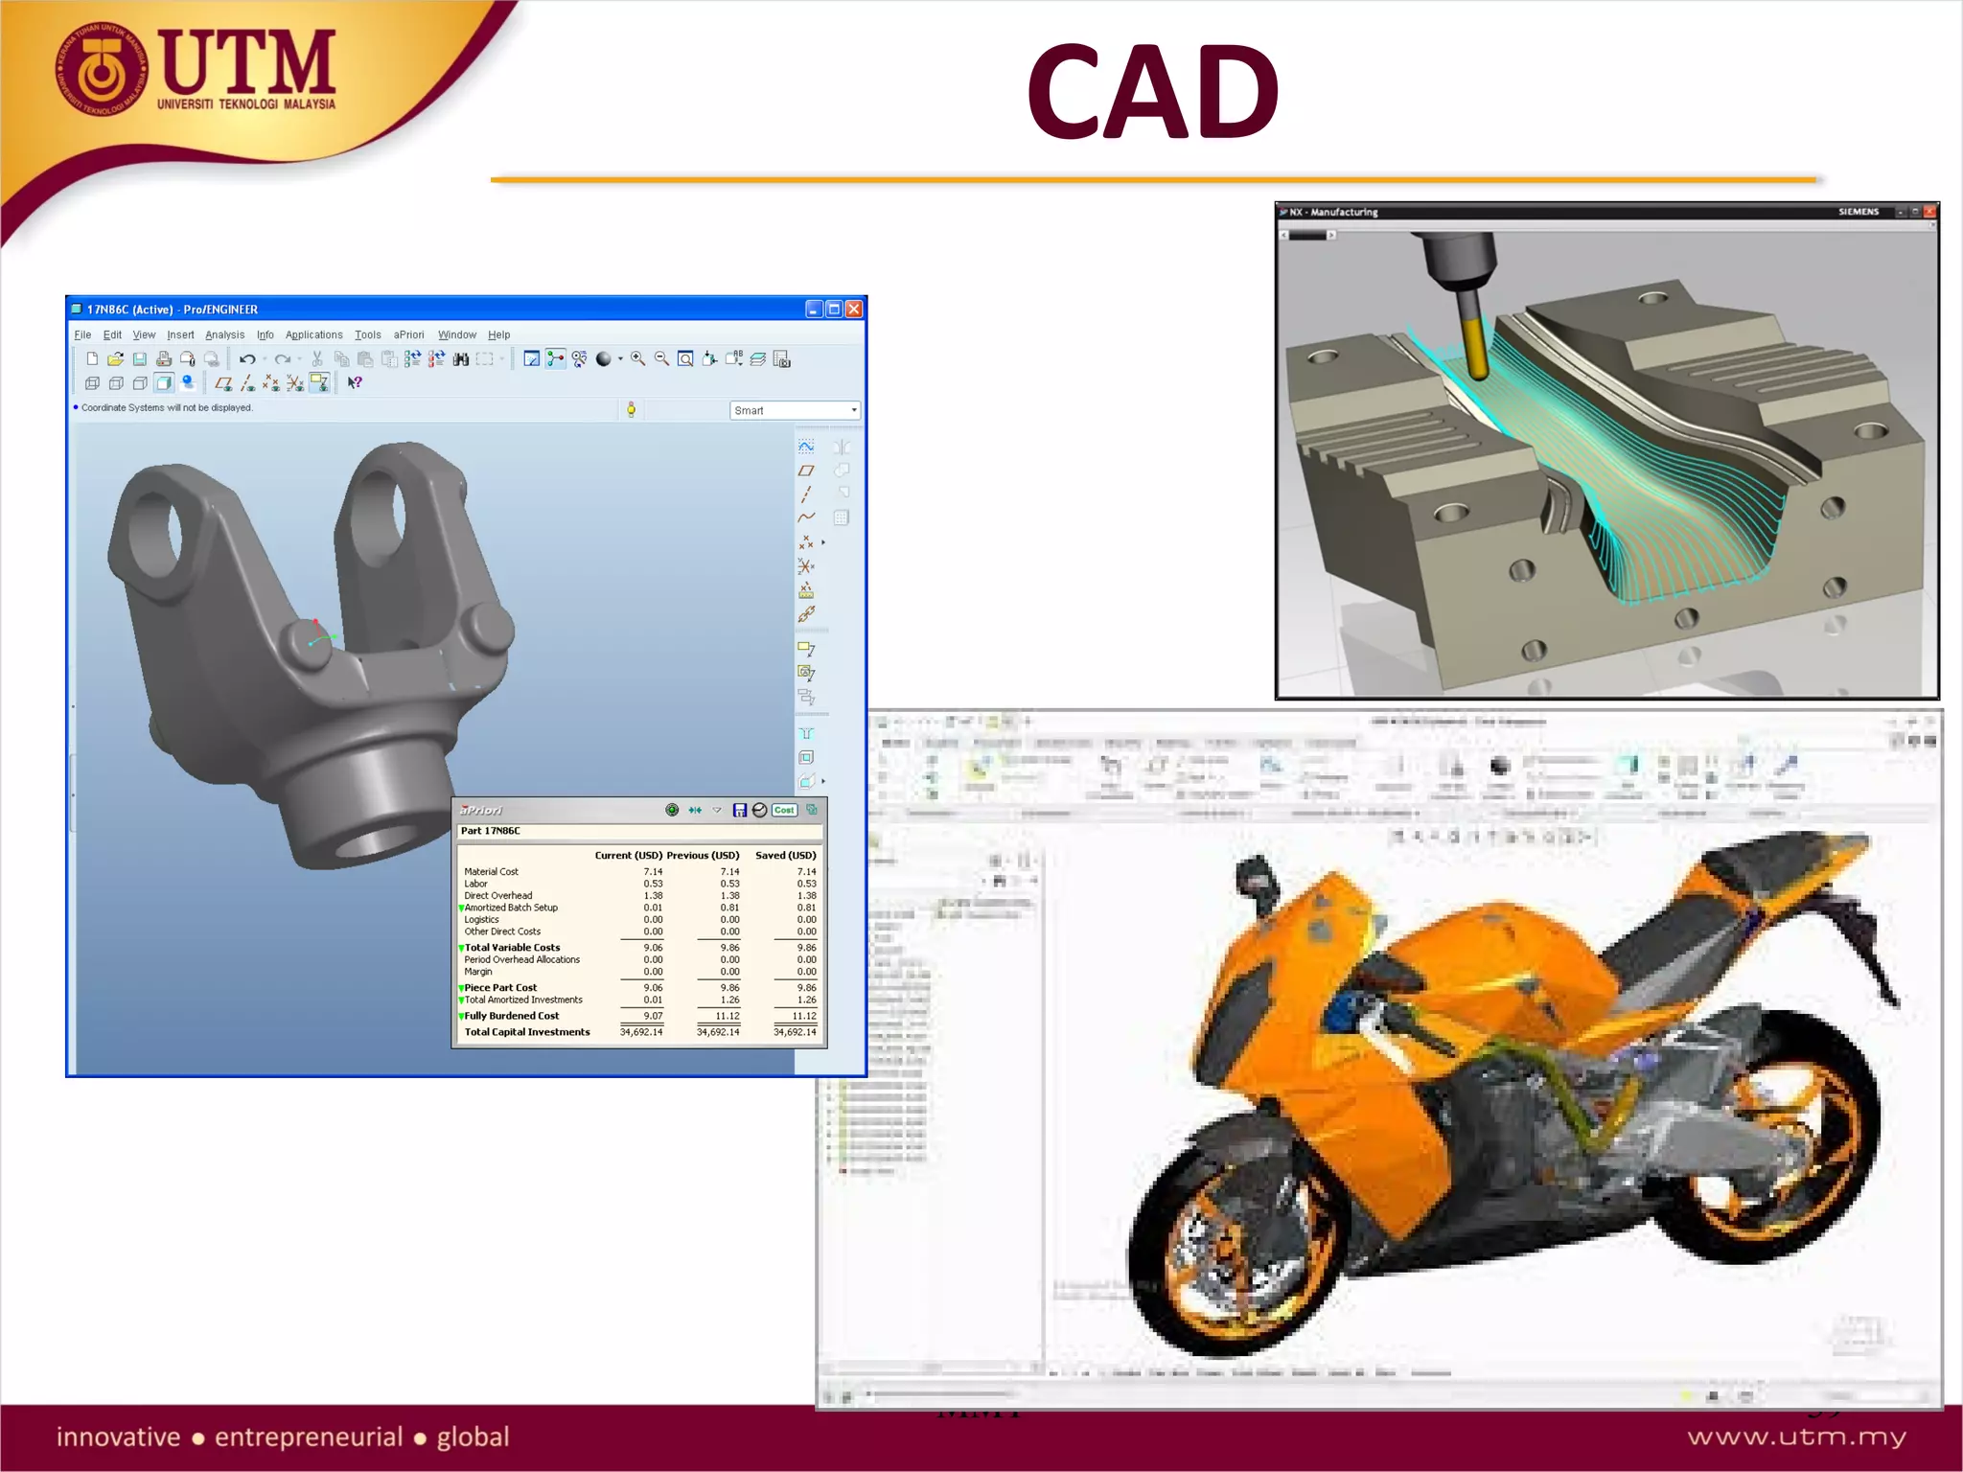Click the Copy icon in Pro/ENGINEER toolbar
Image resolution: width=1963 pixels, height=1472 pixels.
[341, 359]
